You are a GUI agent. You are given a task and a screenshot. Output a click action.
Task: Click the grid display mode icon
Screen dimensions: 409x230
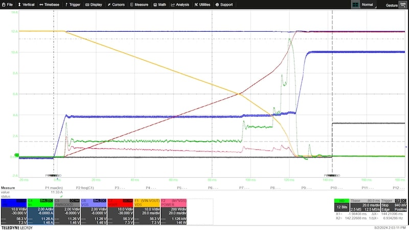pos(355,5)
